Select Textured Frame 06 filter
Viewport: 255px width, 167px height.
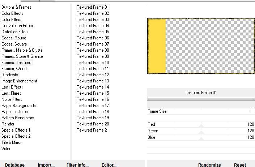pyautogui.click(x=93, y=38)
